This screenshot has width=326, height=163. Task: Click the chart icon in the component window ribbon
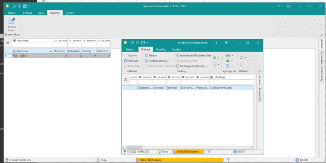point(215,57)
